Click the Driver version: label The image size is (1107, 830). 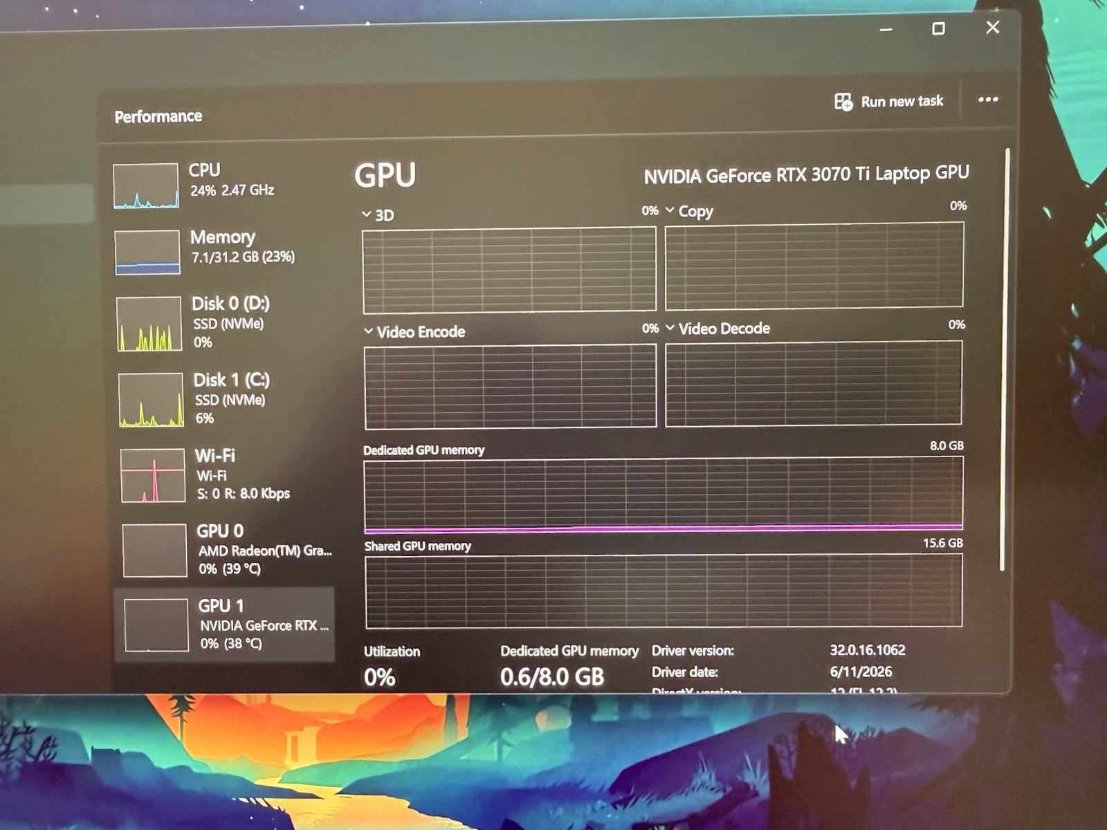[x=693, y=651]
